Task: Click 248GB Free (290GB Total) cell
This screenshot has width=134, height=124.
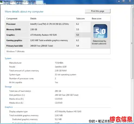Action: pyautogui.click(x=42, y=46)
